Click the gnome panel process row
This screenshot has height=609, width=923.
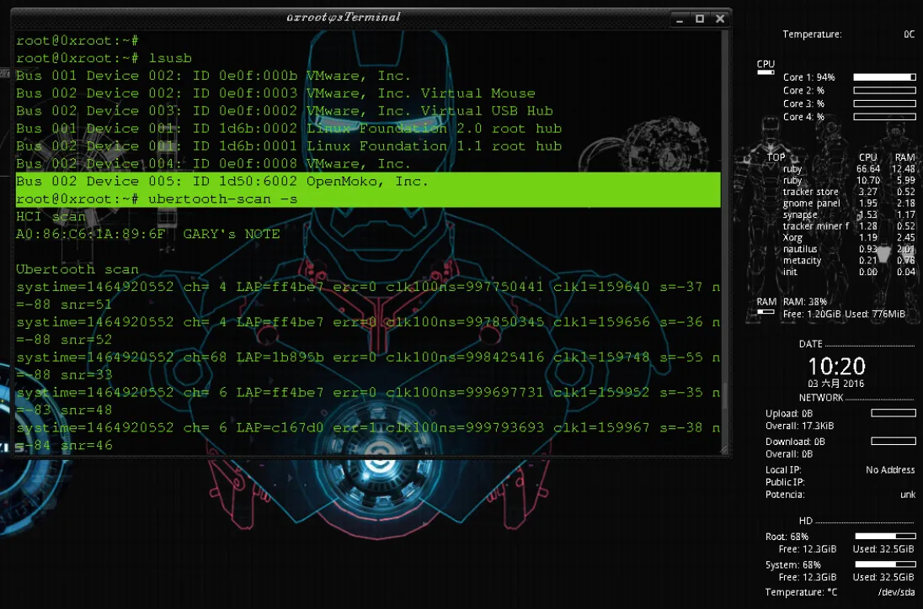(x=849, y=203)
